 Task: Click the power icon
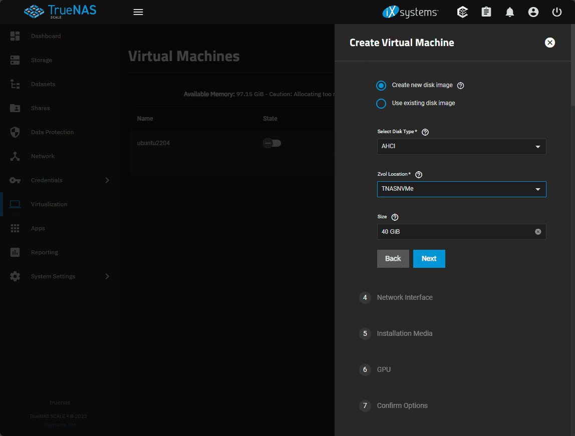557,12
